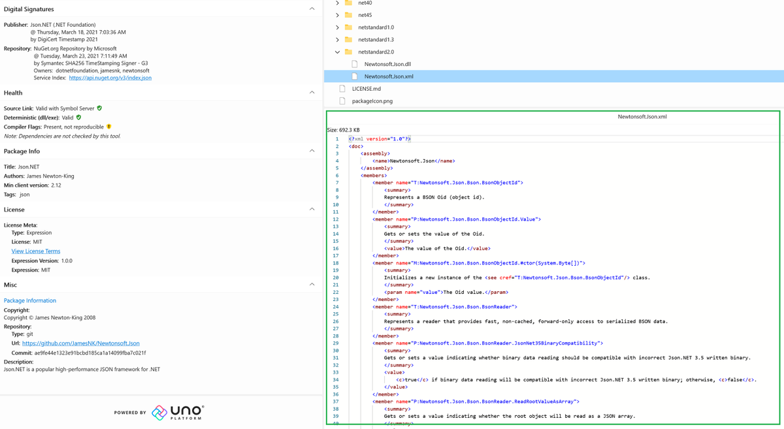Click the net40 folder icon

coord(348,3)
